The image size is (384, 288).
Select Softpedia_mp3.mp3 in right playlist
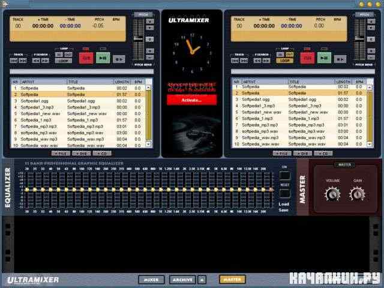299,125
